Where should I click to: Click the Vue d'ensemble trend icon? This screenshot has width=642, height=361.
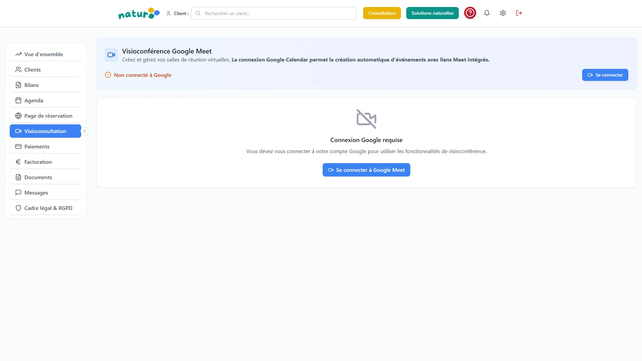click(x=18, y=54)
